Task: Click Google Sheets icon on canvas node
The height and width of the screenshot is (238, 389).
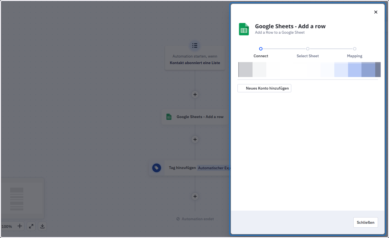Action: 169,117
